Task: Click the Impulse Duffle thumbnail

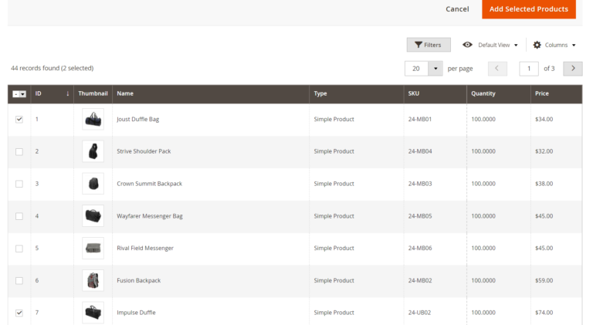Action: click(93, 313)
